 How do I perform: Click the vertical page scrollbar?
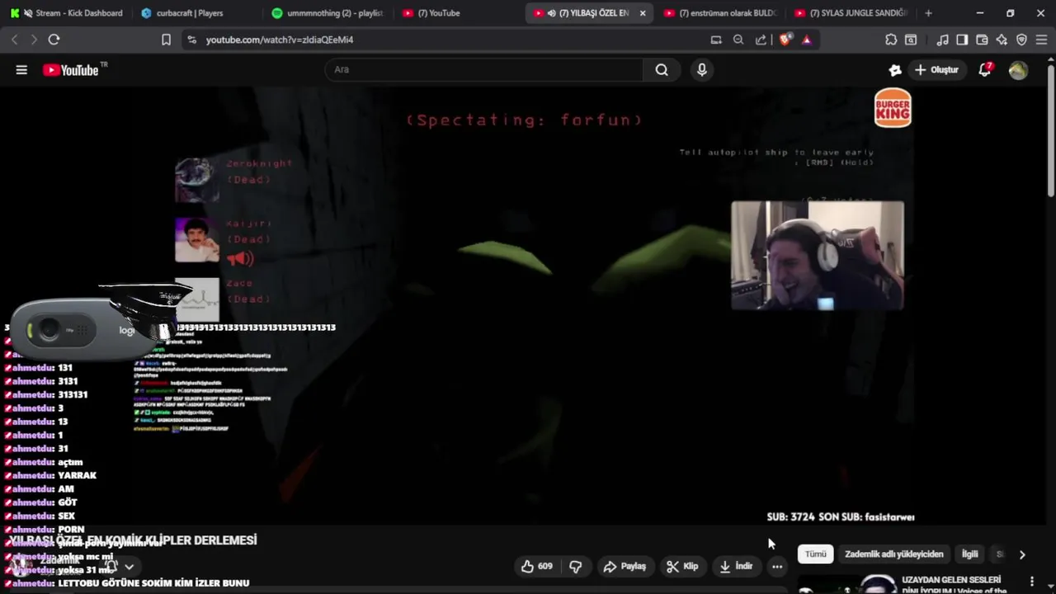point(1051,132)
